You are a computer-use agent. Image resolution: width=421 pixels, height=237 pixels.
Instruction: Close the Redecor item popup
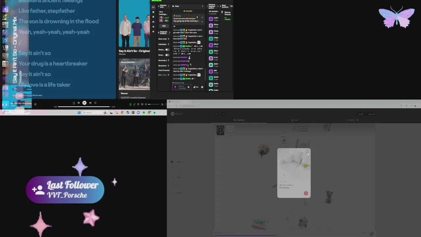click(x=307, y=151)
